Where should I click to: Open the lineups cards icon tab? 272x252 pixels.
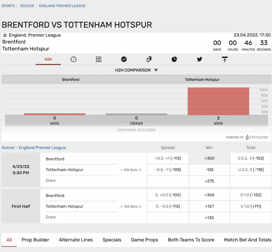(149, 59)
